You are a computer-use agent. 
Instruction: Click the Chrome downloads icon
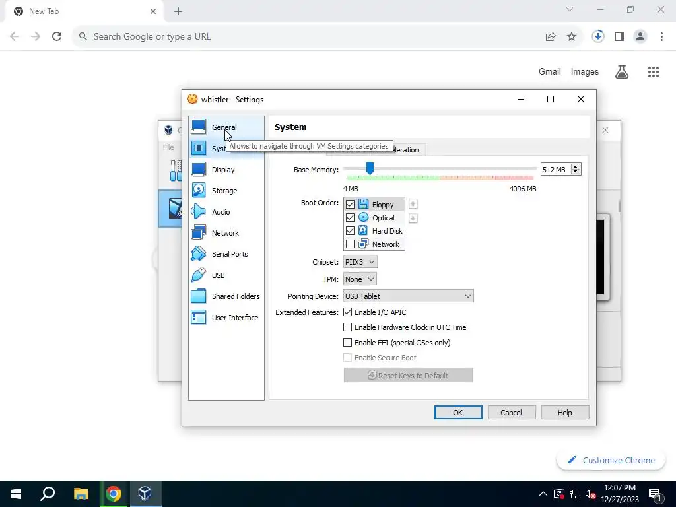point(597,36)
